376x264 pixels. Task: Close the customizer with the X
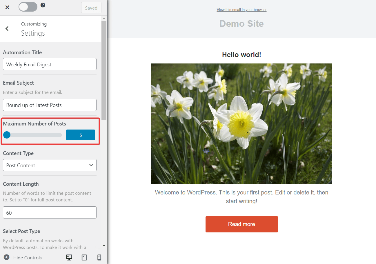click(x=7, y=7)
